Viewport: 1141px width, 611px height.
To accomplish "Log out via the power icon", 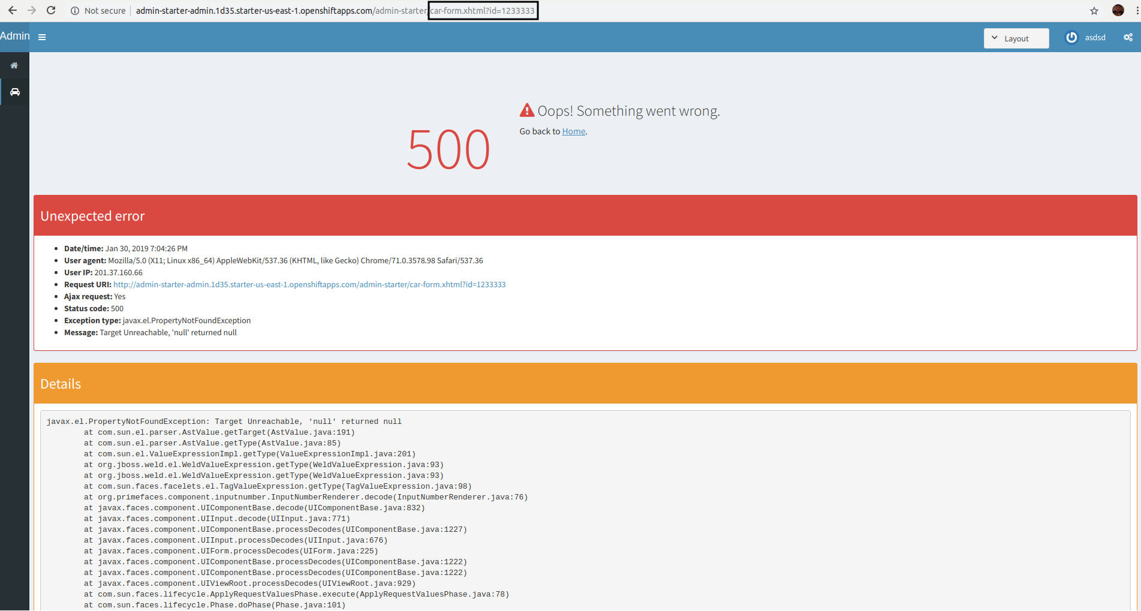I will tap(1071, 37).
